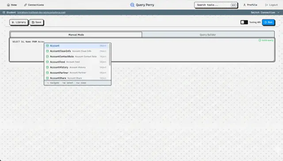283x161 pixels.
Task: Click the Student connection label
Action: (11, 12)
